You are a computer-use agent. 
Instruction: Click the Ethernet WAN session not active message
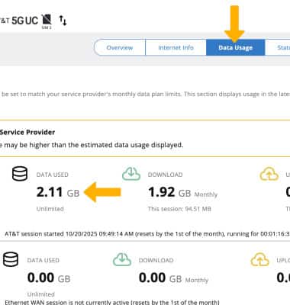(x=112, y=302)
